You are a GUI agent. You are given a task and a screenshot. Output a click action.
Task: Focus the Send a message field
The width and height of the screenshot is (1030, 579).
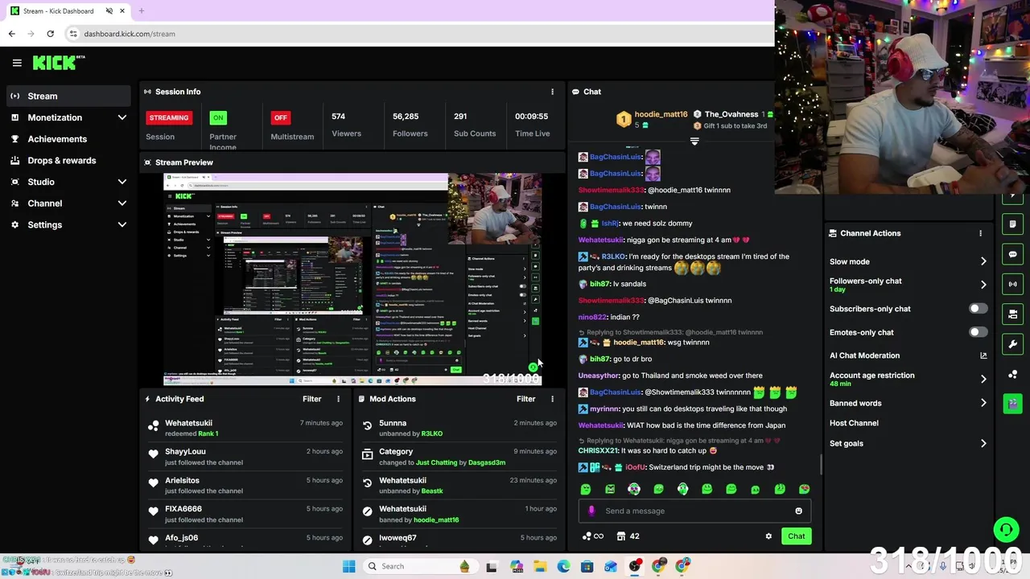pyautogui.click(x=694, y=511)
